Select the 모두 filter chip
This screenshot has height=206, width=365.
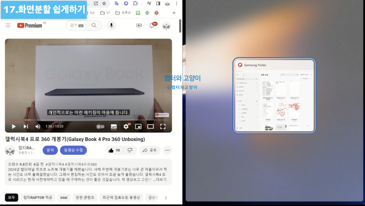(x=11, y=197)
